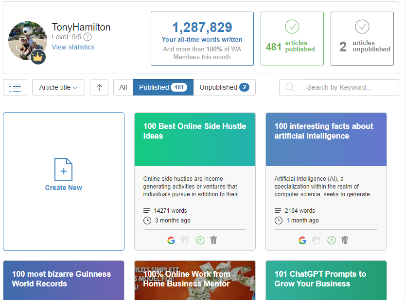This screenshot has height=300, width=405.
Task: Click Google icon on Side Hustle article
Action: point(171,240)
